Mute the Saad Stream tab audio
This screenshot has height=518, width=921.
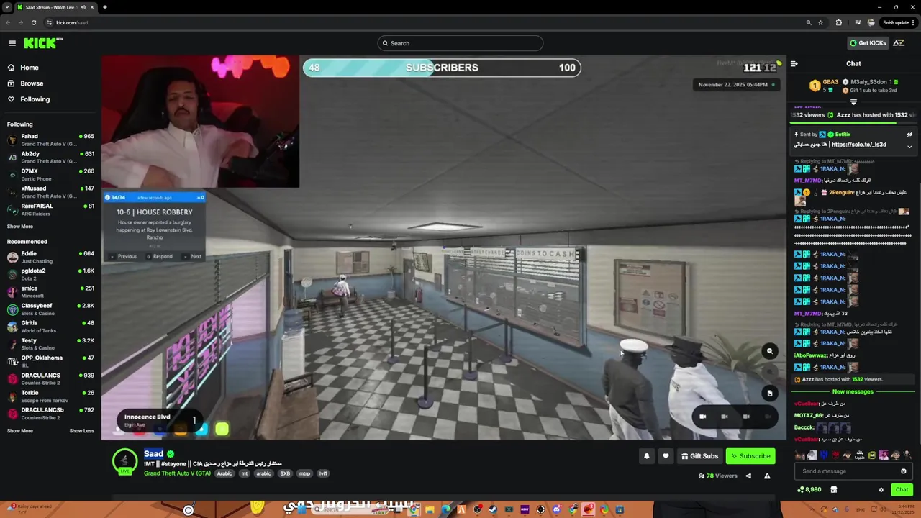point(83,7)
